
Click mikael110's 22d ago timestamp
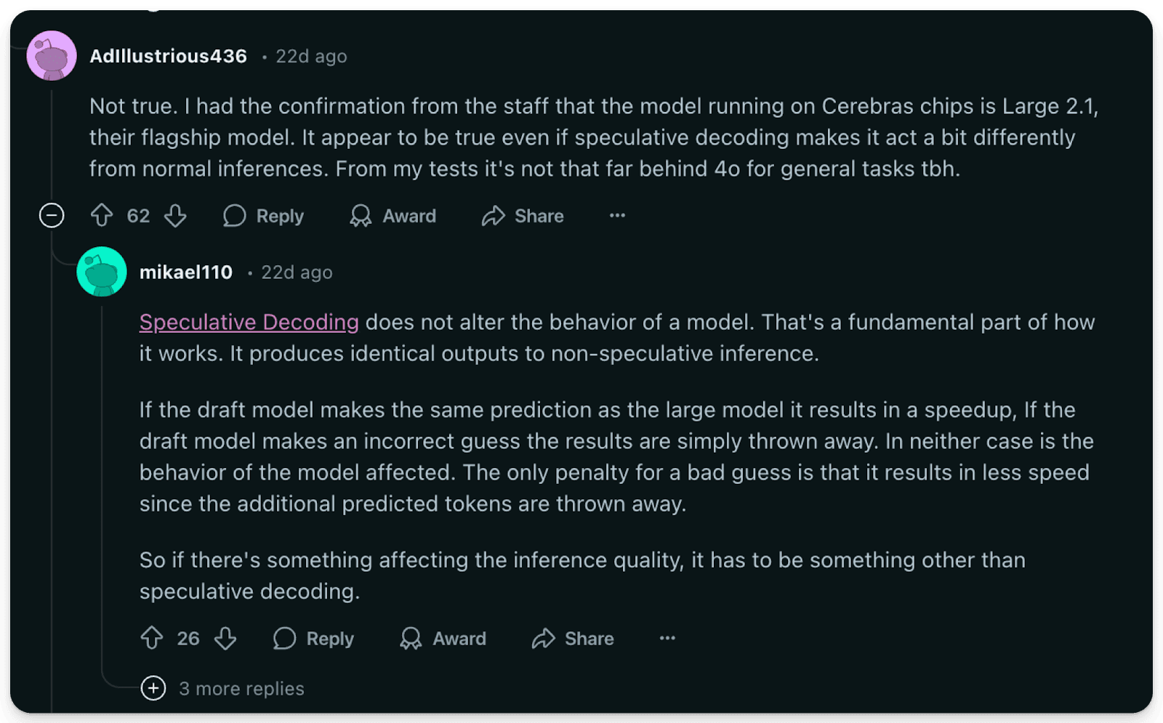(x=297, y=272)
